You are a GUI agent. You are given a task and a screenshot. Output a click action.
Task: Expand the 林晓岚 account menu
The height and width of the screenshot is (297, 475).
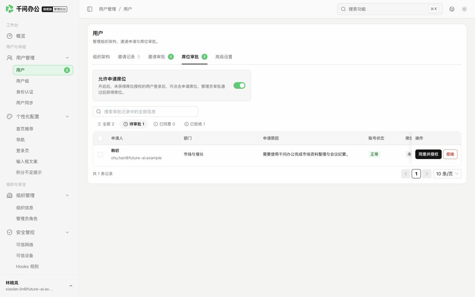[x=71, y=286]
